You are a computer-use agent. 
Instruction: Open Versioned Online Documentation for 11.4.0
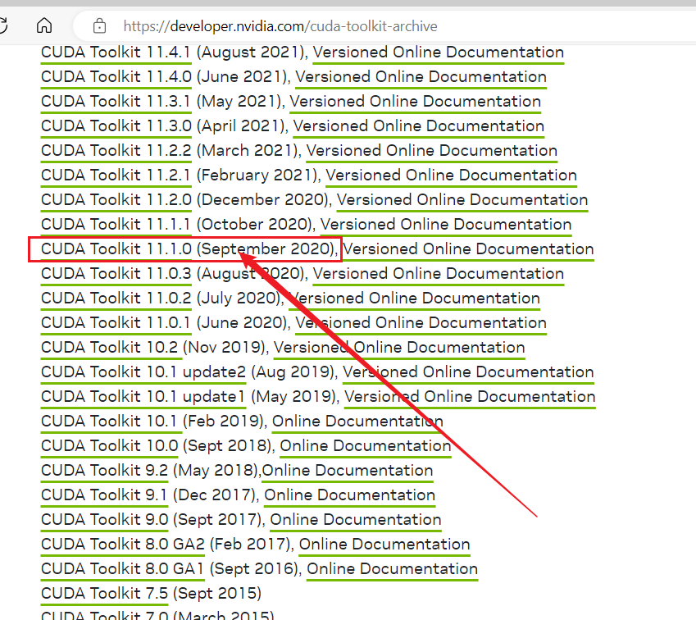coord(421,77)
